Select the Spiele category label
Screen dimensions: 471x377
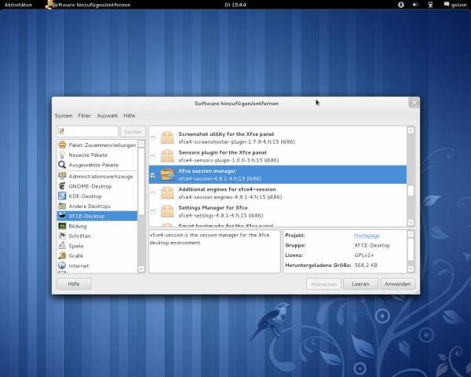coord(76,246)
